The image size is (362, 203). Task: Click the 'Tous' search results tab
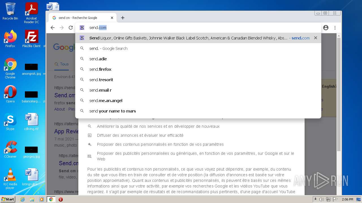(62, 64)
